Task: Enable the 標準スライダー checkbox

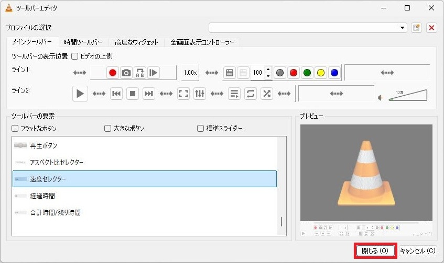Action: [200, 128]
